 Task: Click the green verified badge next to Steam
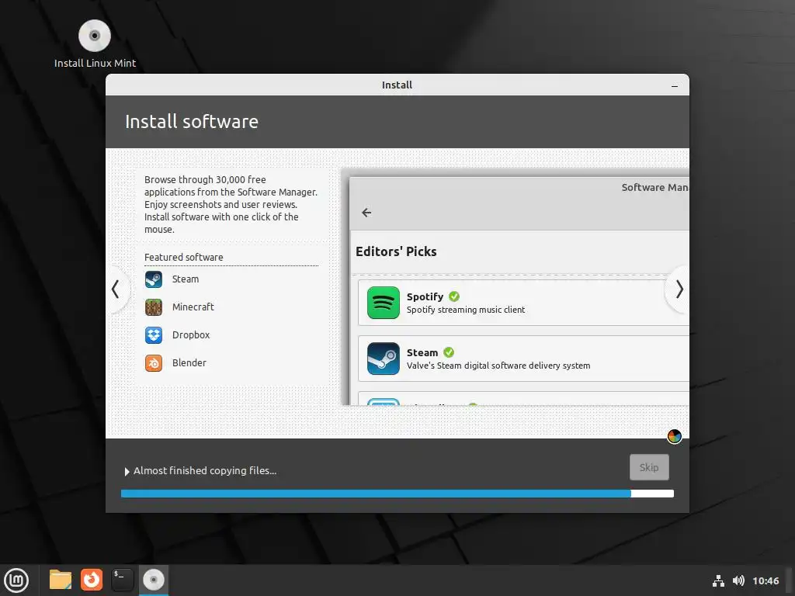click(449, 352)
